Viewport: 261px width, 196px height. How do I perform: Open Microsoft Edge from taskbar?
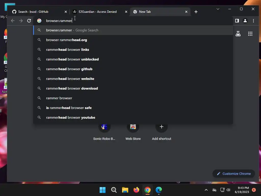click(159, 190)
